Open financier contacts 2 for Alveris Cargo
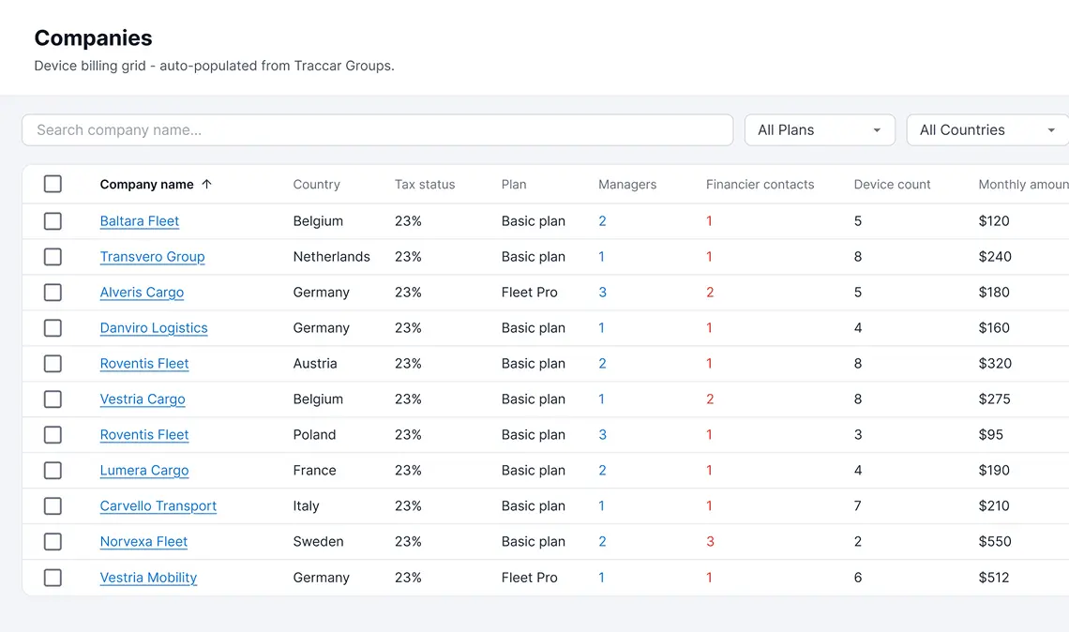The height and width of the screenshot is (632, 1069). point(710,293)
